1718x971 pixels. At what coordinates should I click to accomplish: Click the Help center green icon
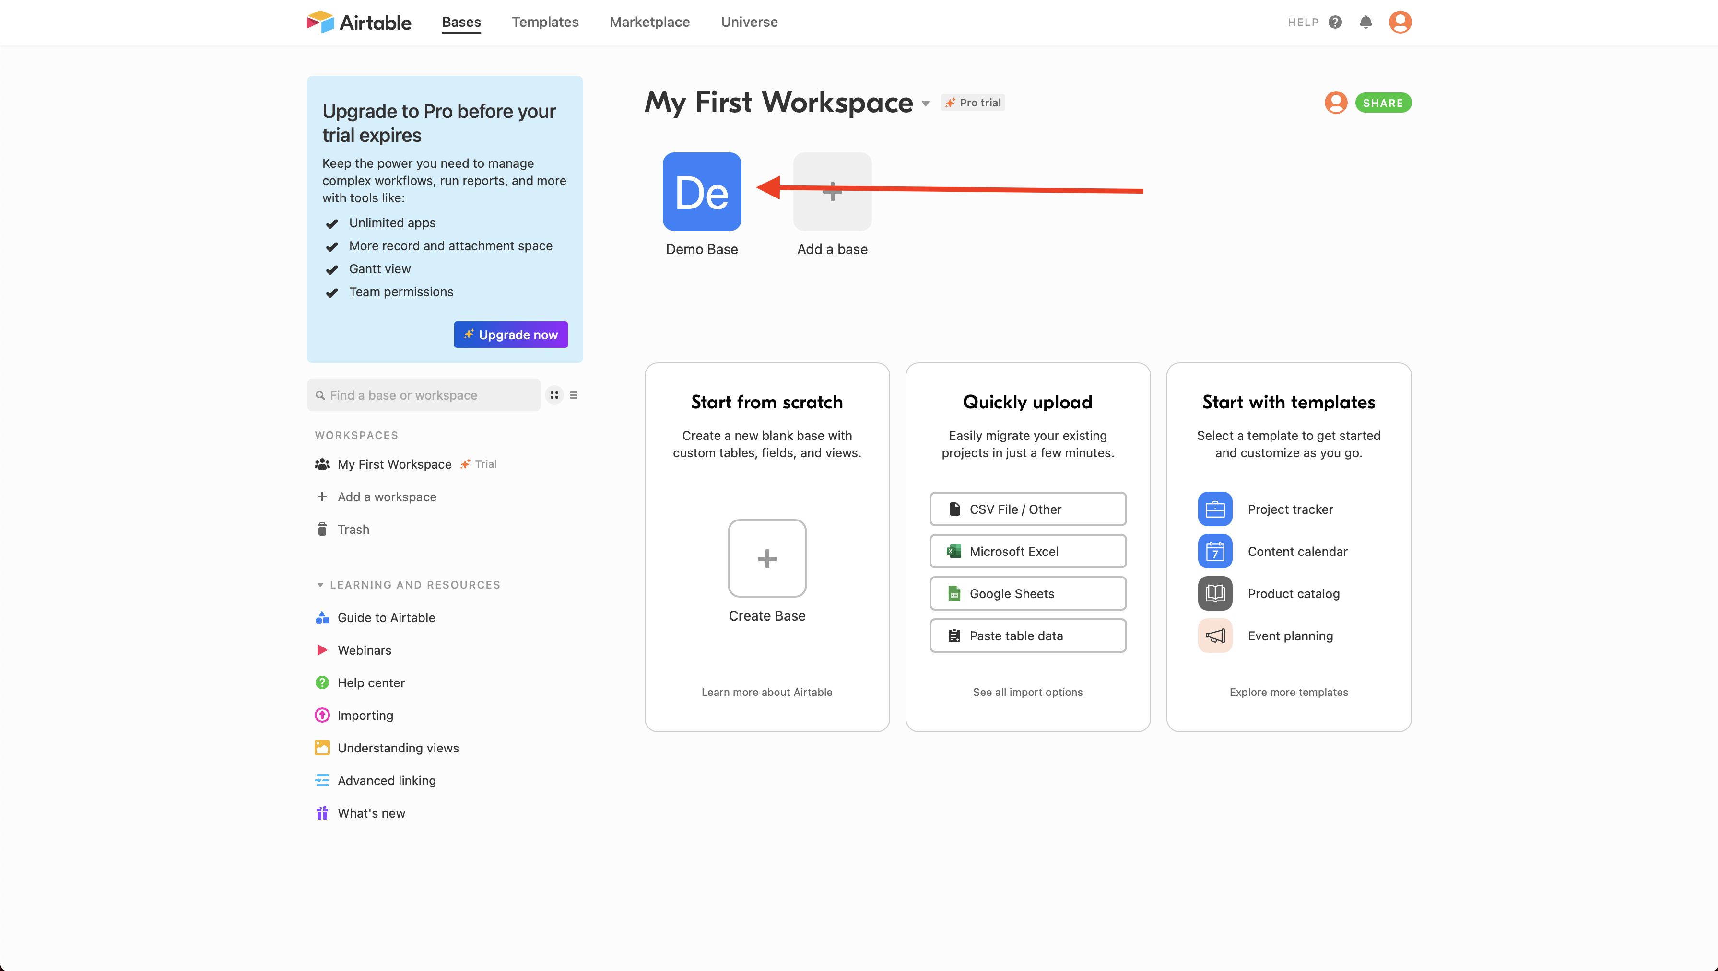pos(322,682)
